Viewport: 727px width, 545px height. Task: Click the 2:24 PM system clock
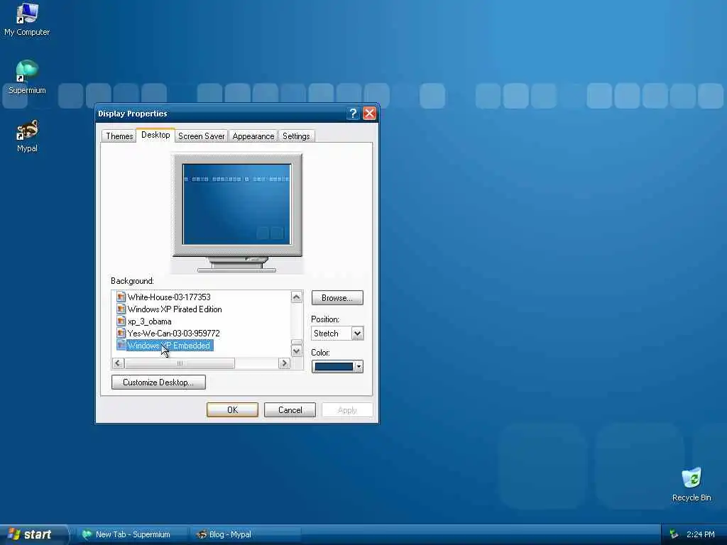pos(701,534)
